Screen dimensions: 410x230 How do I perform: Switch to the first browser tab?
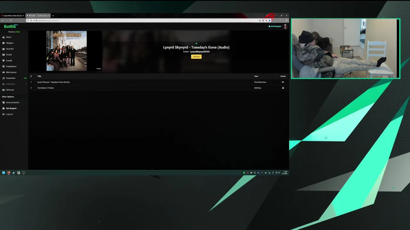tap(12, 16)
